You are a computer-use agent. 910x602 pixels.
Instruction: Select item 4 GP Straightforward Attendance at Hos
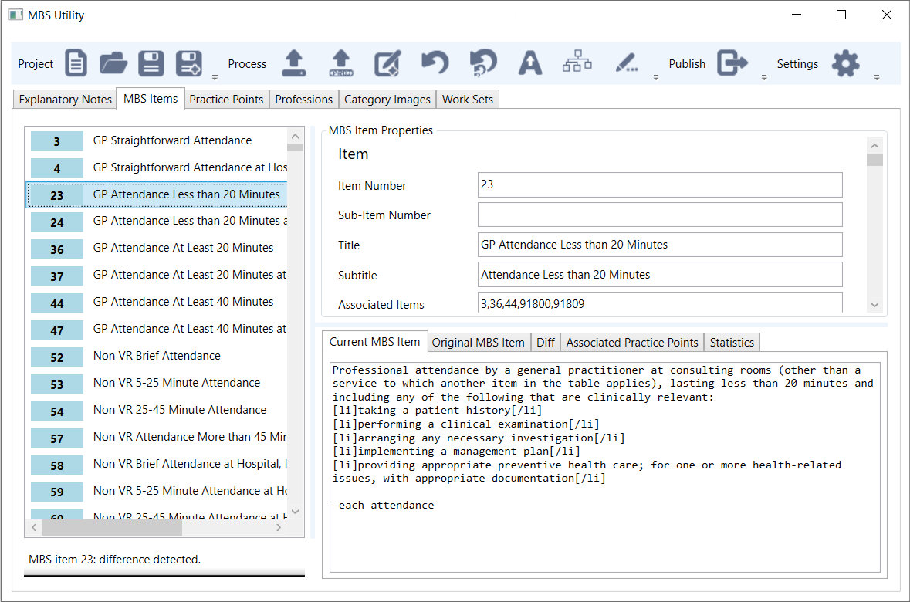pos(157,167)
